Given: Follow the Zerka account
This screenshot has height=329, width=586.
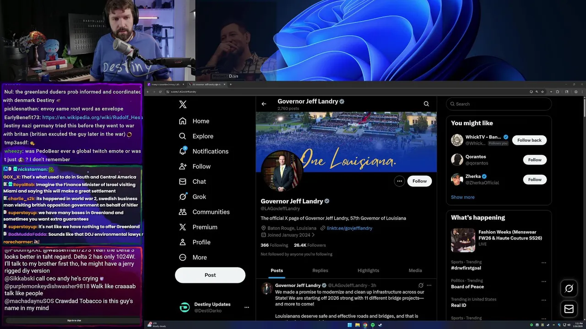Looking at the screenshot, I should pyautogui.click(x=535, y=180).
